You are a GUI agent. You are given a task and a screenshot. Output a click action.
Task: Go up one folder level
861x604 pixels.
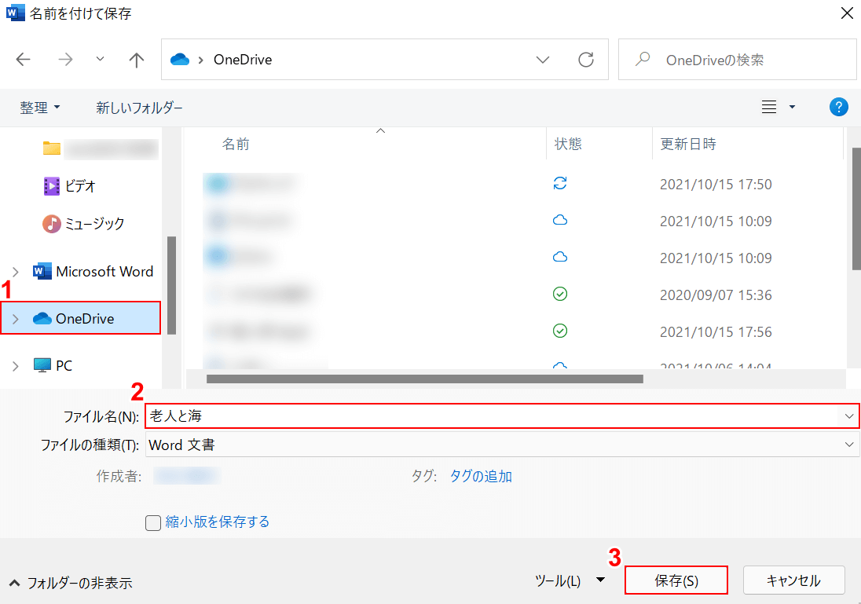[x=137, y=60]
